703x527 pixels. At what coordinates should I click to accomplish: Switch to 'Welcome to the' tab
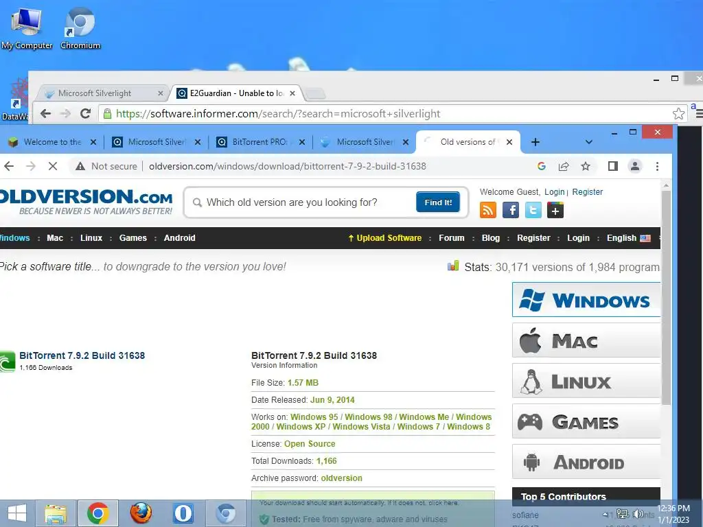point(52,142)
